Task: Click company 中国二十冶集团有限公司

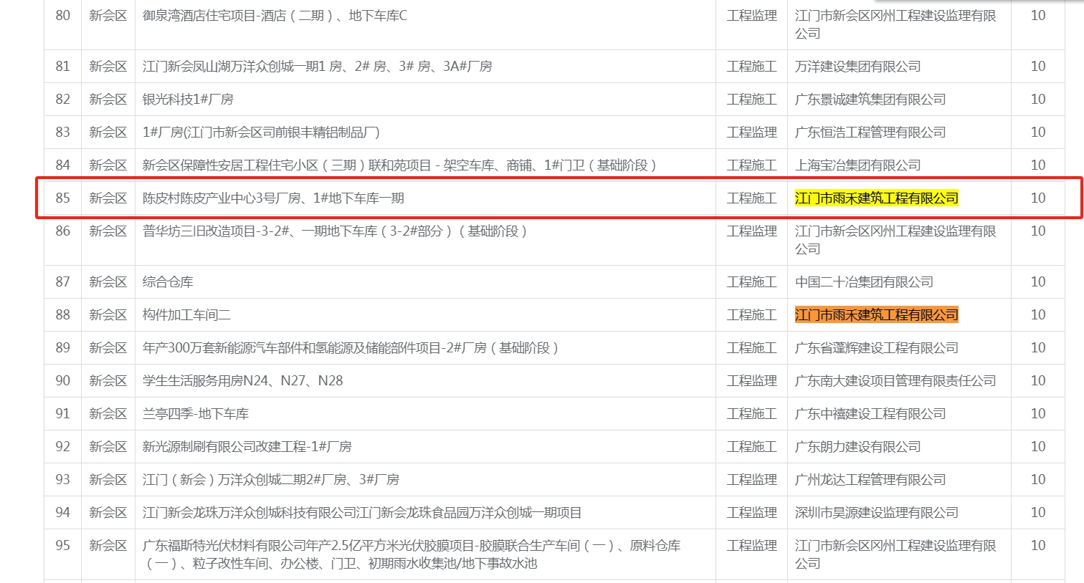Action: point(864,282)
